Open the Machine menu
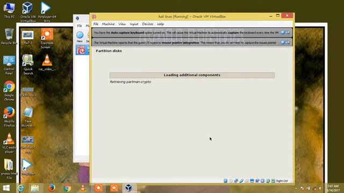The width and height of the screenshot is (344, 193). pos(108,24)
